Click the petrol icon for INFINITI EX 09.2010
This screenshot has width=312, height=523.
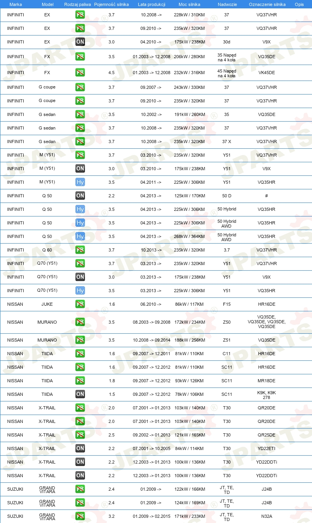(x=80, y=28)
